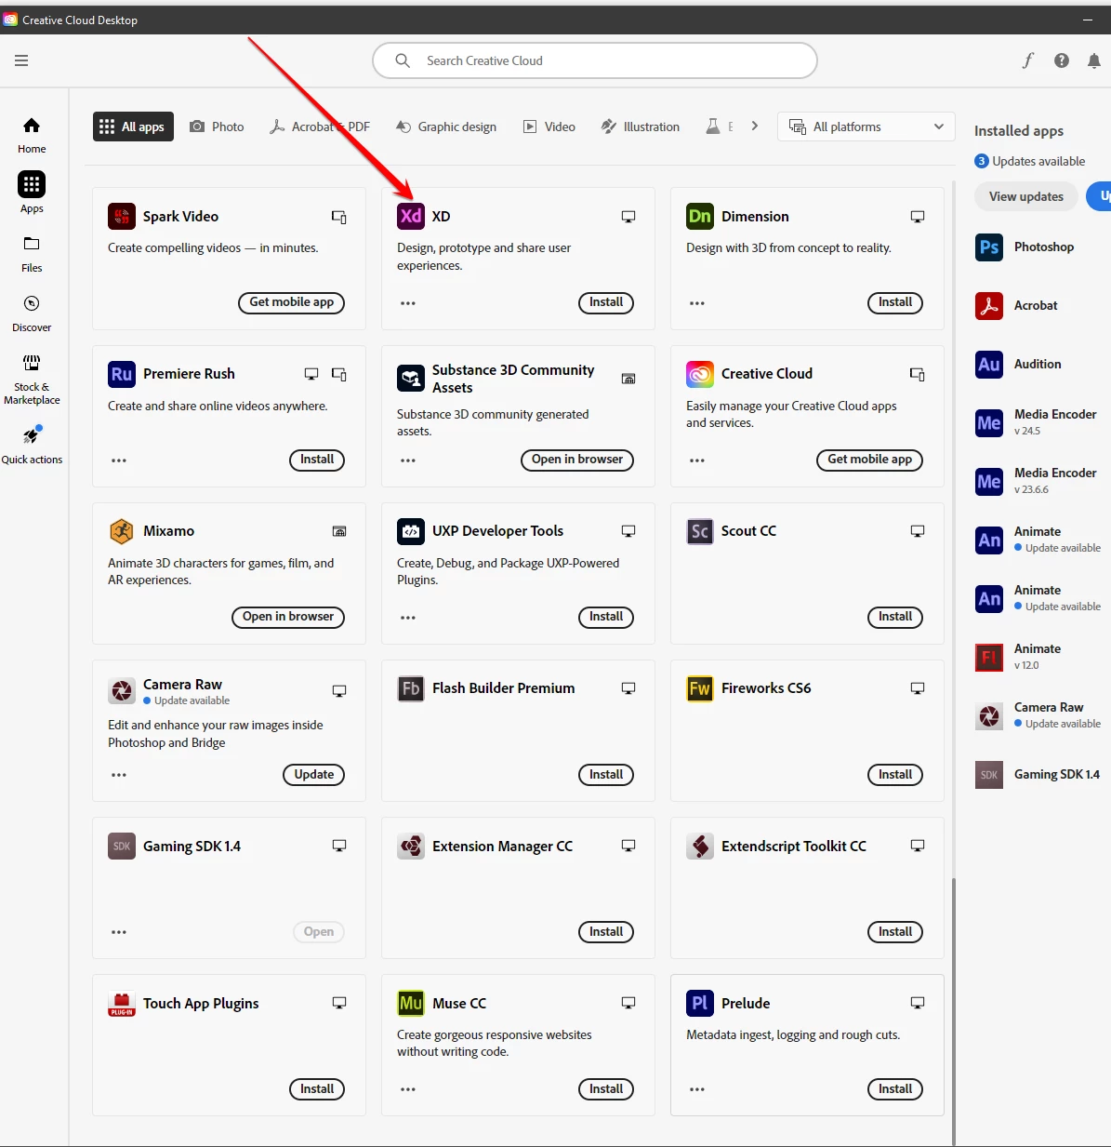Screen dimensions: 1111x1147
Task: Switch to the Illustration category tab
Action: tap(641, 127)
